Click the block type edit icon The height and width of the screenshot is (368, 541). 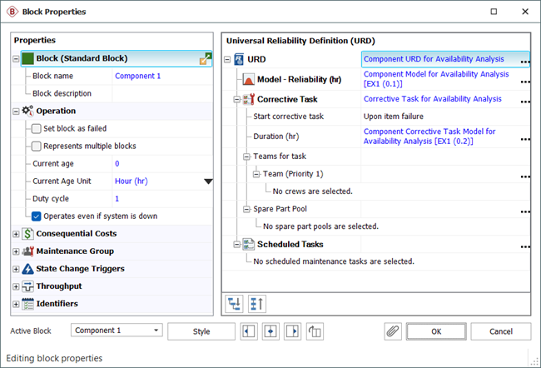[x=205, y=58]
